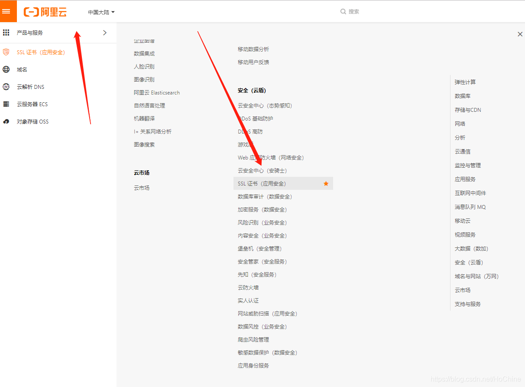The image size is (525, 387).
Task: Expand 产品与服务 with the chevron arrow
Action: click(104, 33)
